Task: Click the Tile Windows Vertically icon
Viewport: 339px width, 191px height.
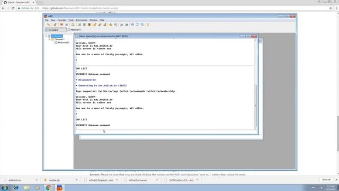Action: click(x=137, y=24)
